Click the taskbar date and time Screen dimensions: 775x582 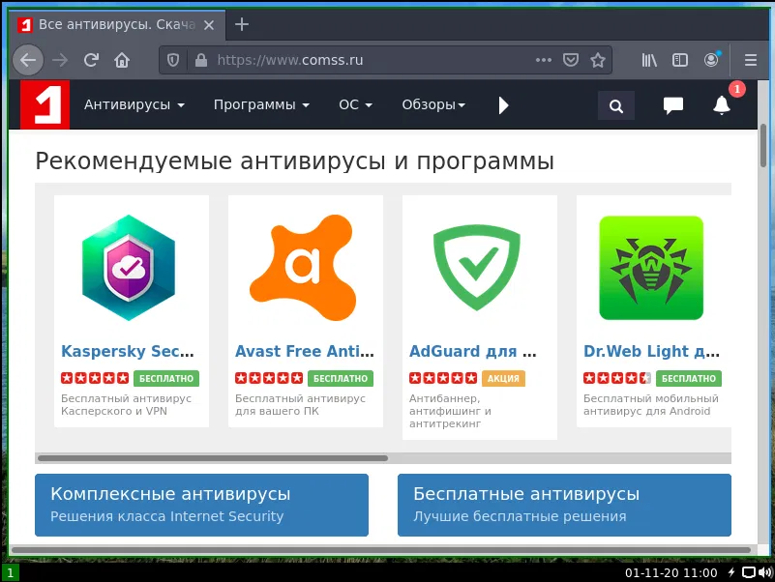click(671, 573)
